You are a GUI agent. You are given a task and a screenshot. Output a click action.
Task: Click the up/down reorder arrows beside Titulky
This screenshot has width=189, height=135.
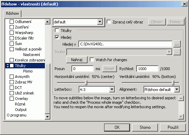point(8,66)
